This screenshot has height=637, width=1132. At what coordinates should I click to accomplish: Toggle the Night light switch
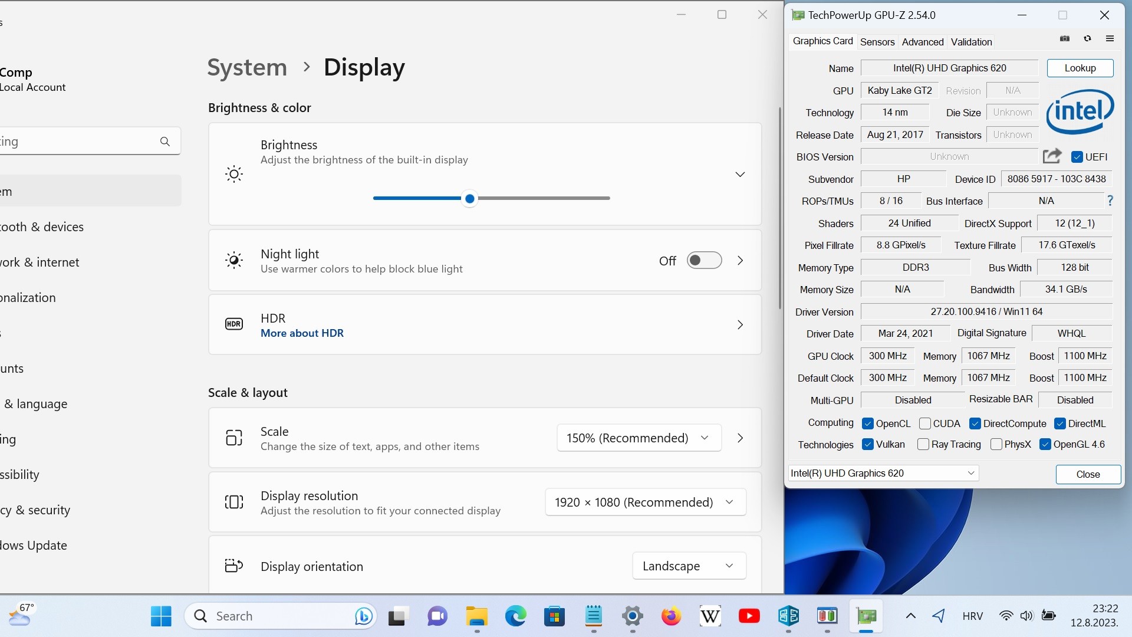pyautogui.click(x=704, y=261)
